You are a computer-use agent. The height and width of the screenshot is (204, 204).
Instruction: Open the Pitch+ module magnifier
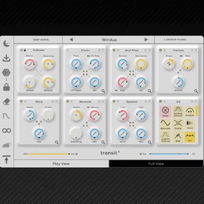pos(103,91)
